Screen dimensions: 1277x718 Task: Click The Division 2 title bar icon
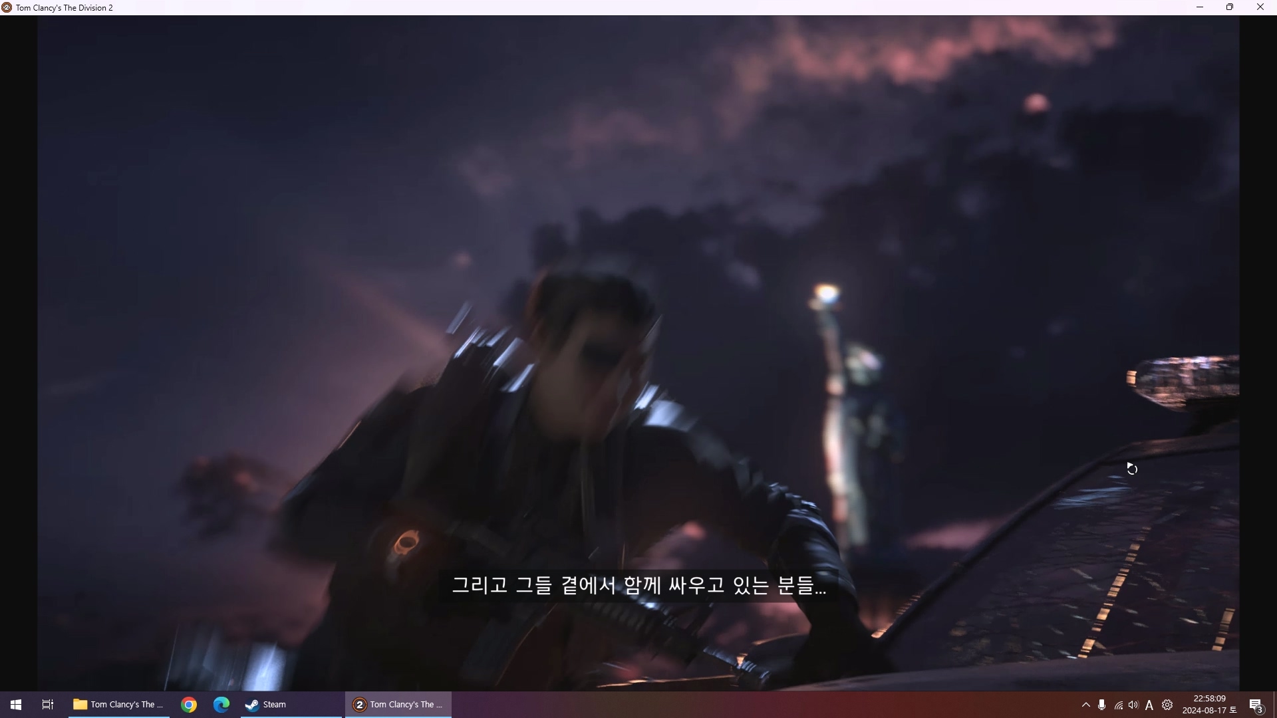pos(7,7)
